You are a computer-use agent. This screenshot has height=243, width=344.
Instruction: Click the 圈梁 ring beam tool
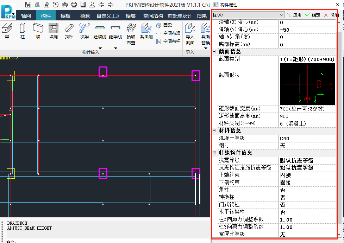(164, 25)
